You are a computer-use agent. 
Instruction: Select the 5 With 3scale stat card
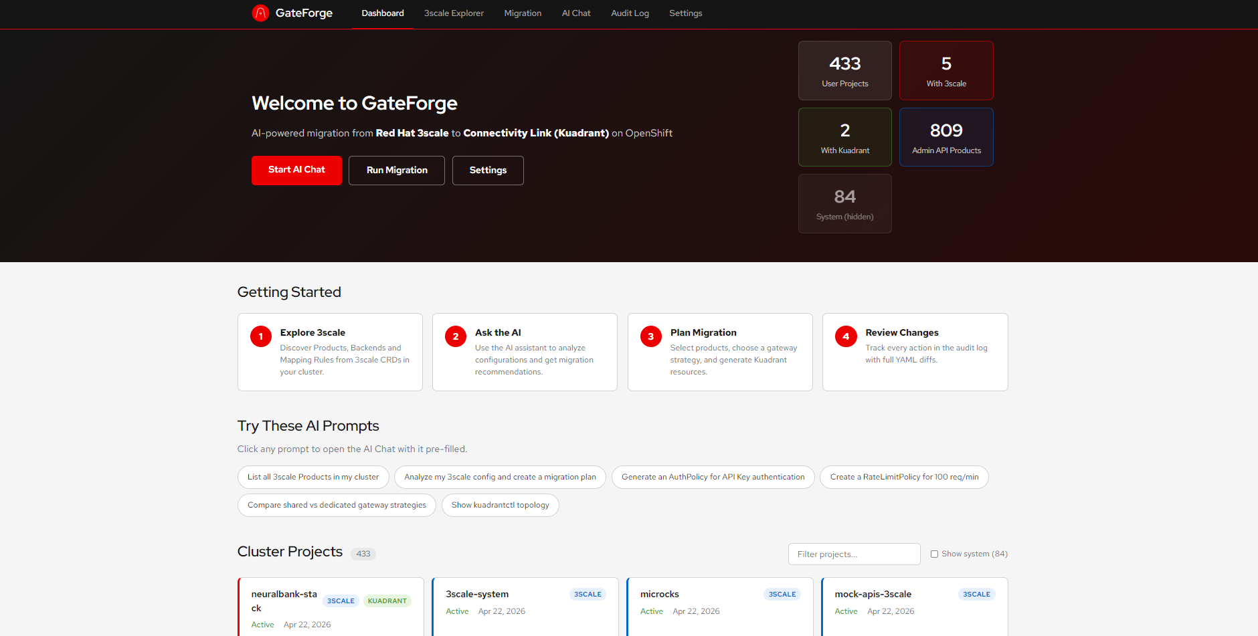[x=946, y=71]
